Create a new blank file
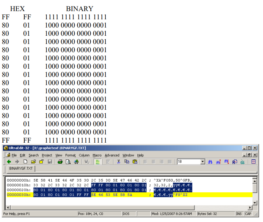The image size is (263, 222). (x=25, y=162)
